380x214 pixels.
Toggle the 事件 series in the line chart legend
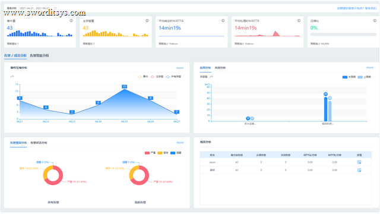pos(142,77)
